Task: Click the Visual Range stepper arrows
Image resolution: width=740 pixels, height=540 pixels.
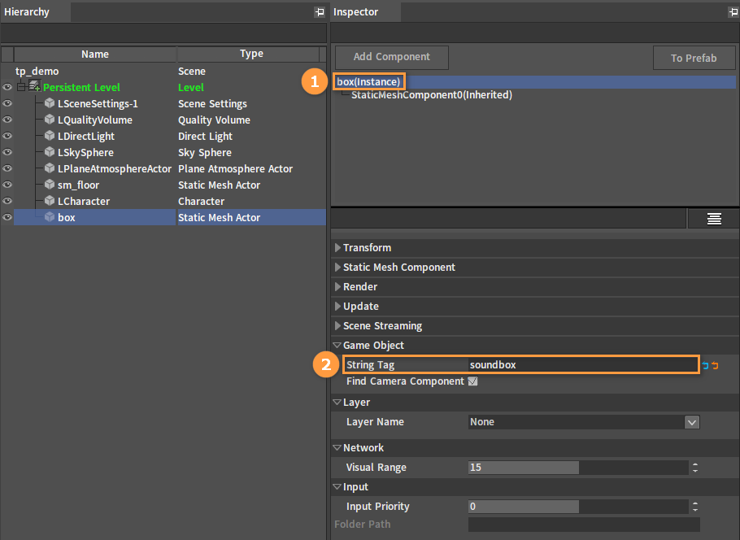Action: click(694, 468)
